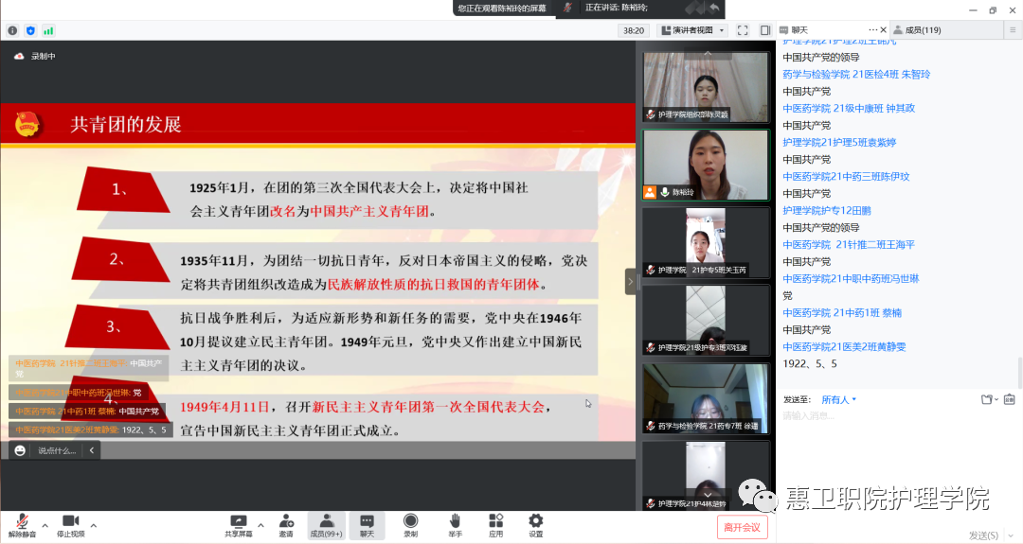The image size is (1023, 544).
Task: Click the unmute microphone button (解除静音)
Action: tap(21, 523)
